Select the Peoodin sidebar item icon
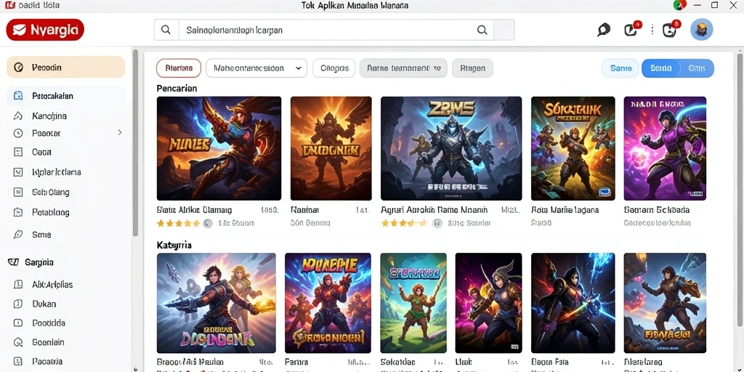This screenshot has height=372, width=744. point(18,68)
